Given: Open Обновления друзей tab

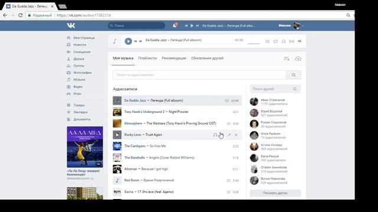Looking at the screenshot, I should (x=207, y=58).
